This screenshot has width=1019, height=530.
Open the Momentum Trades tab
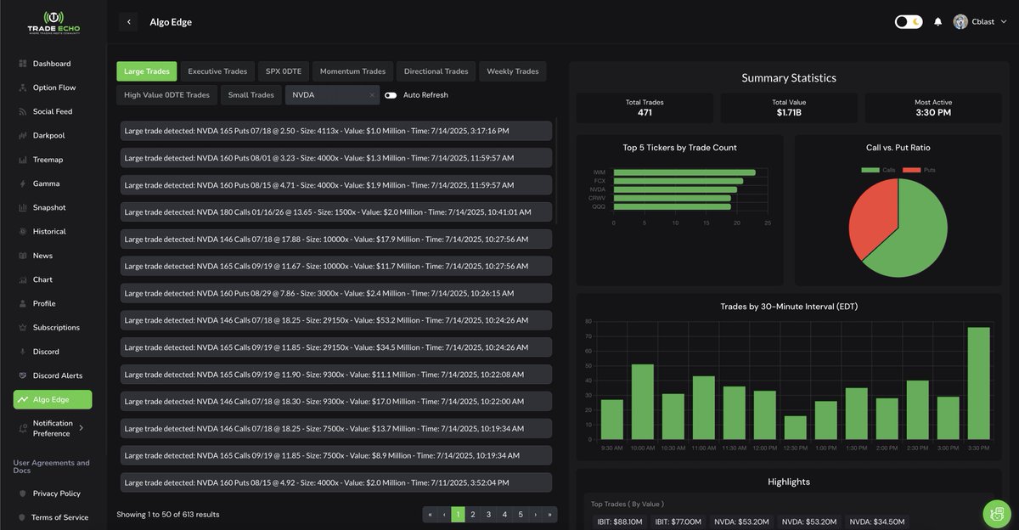tap(352, 71)
